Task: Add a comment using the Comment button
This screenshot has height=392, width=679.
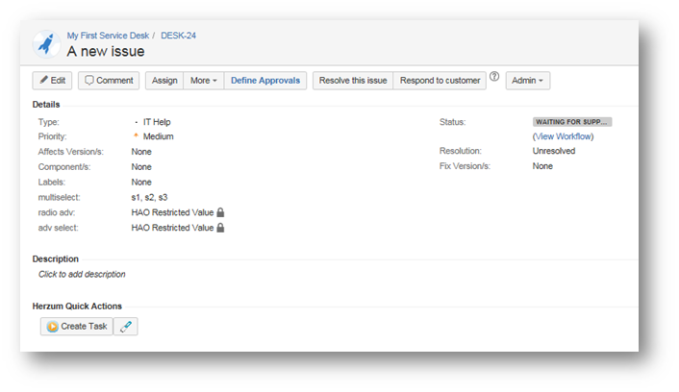Action: click(109, 81)
